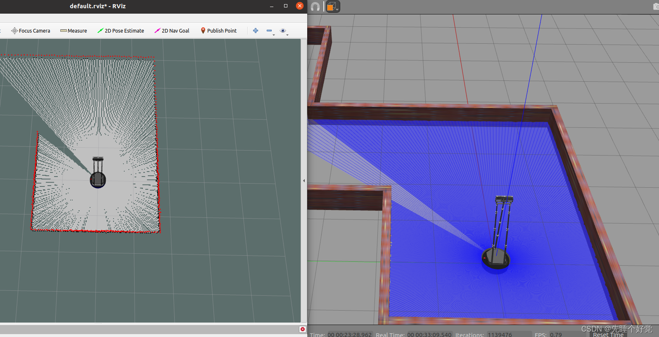Click the red X icon at RViz's bottom-right
Screen dimensions: 659x337
303,329
